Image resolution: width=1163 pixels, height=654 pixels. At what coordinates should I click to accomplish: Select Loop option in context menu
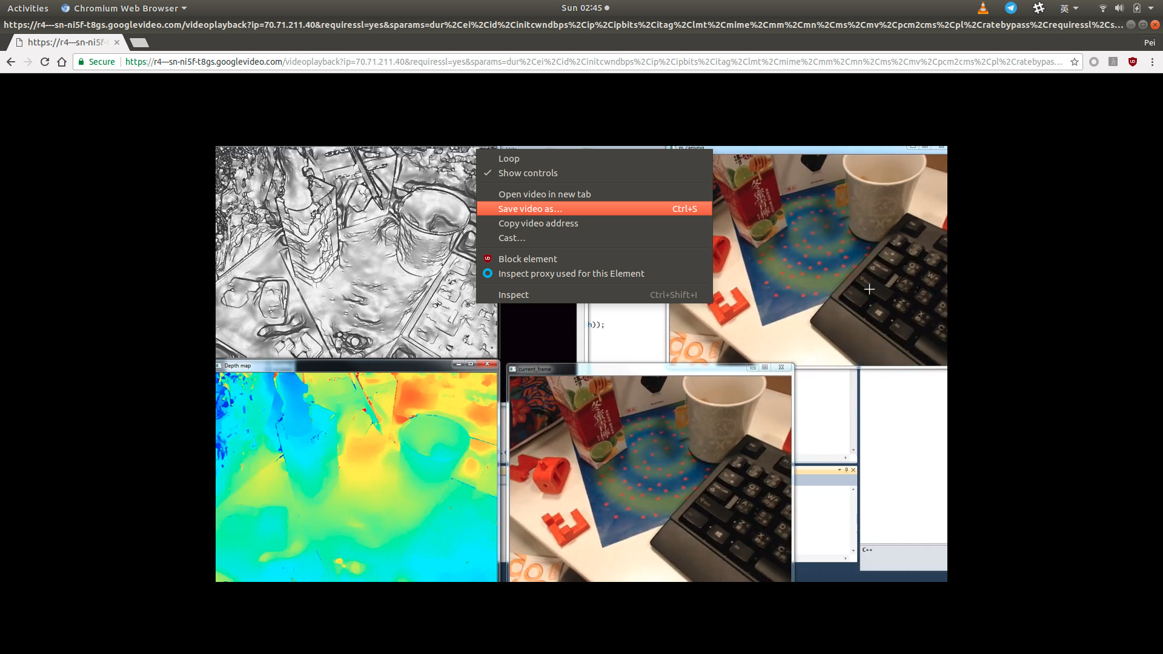pyautogui.click(x=509, y=158)
